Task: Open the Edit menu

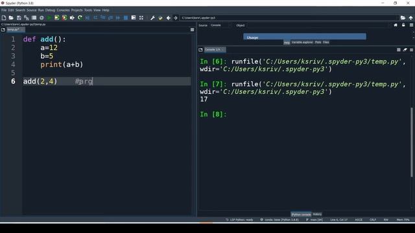Action: [11, 10]
